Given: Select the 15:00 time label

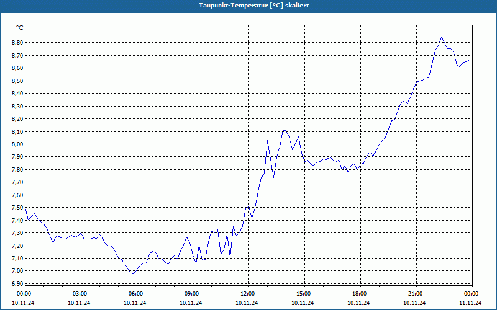Looking at the screenshot, I should pos(303,294).
